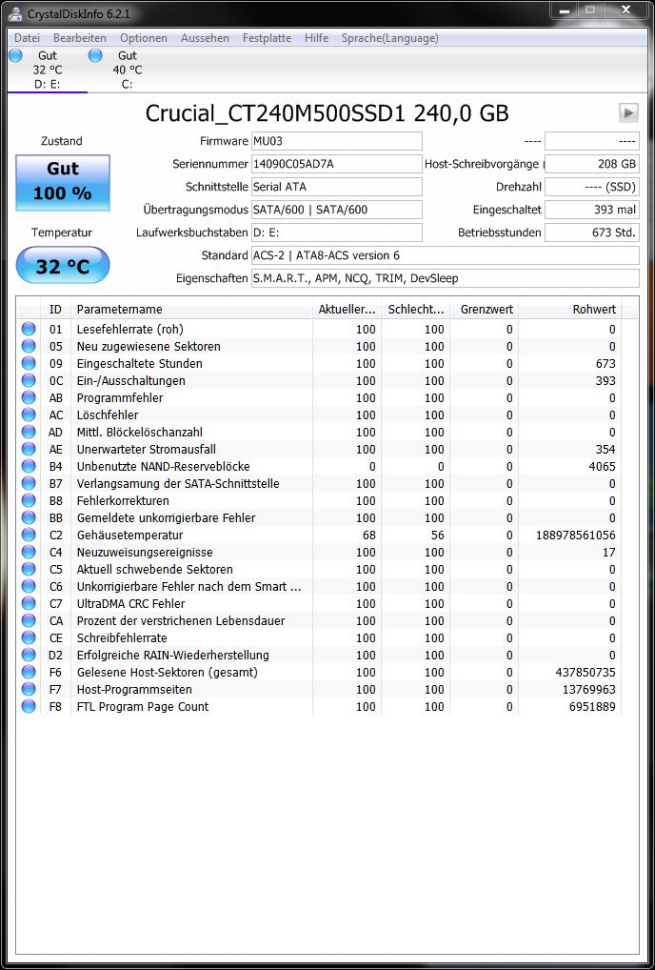Click status orb for Gehäusetemperatur
The height and width of the screenshot is (970, 655).
tap(29, 535)
